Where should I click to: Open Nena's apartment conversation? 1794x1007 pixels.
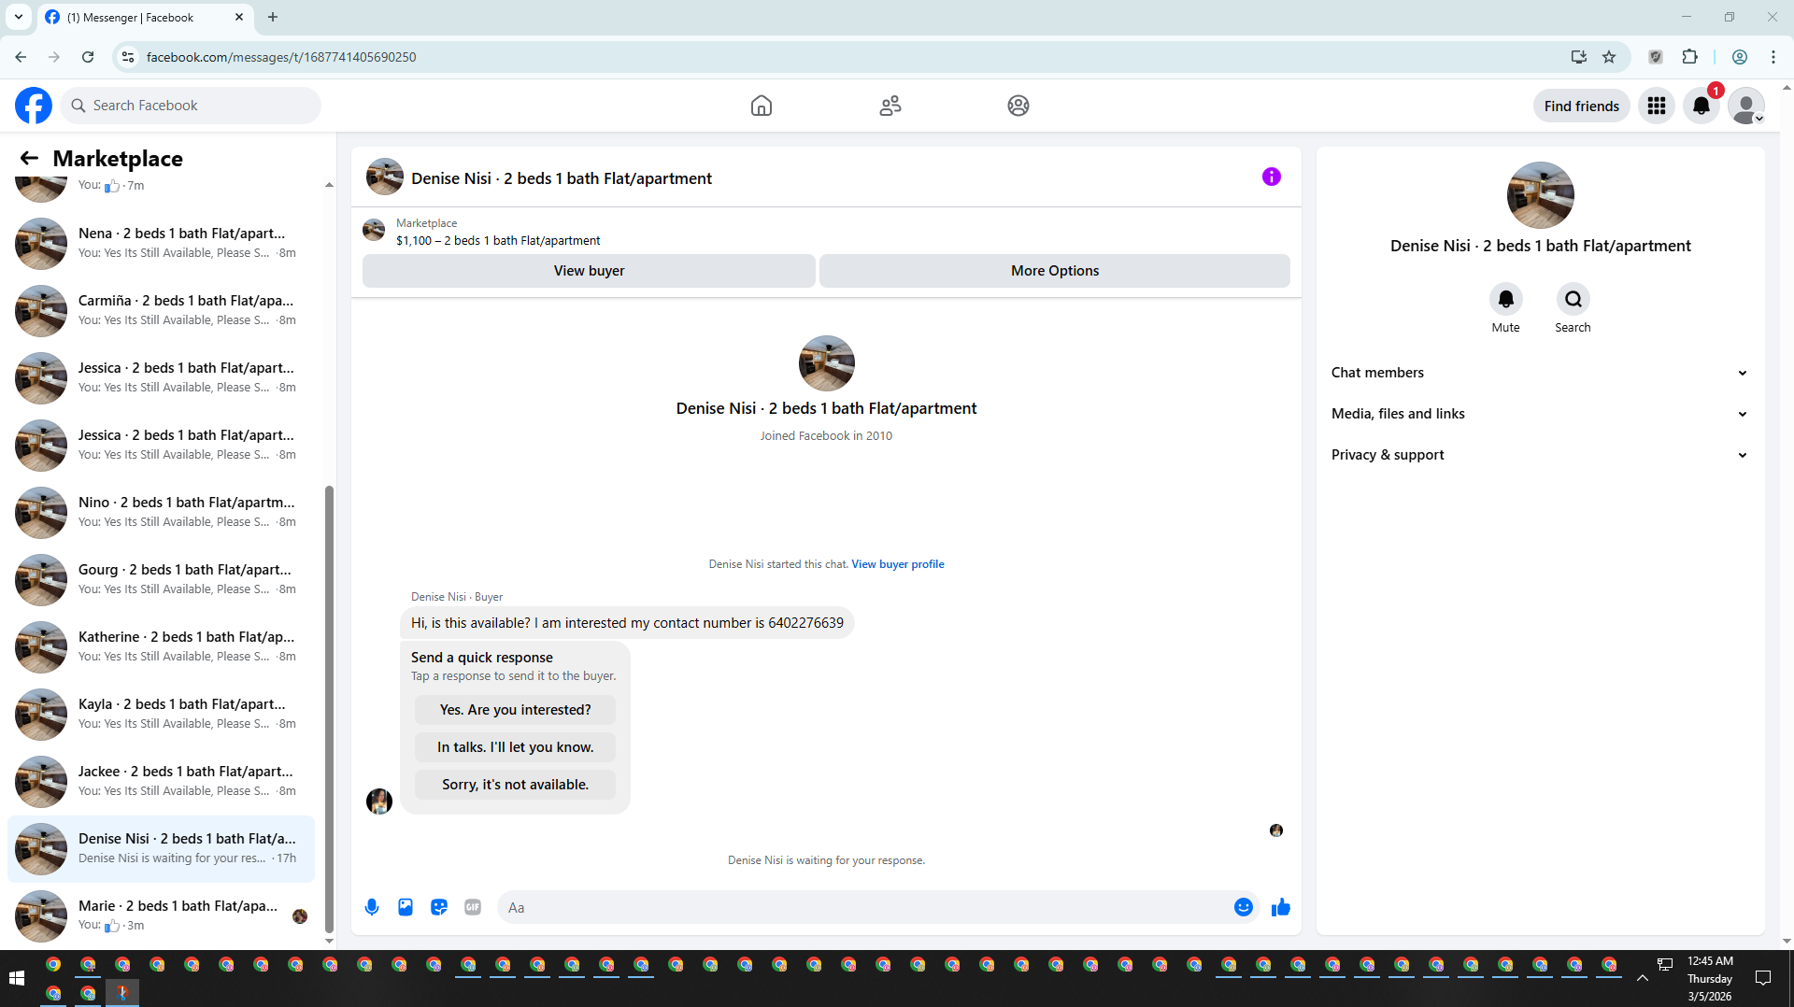pyautogui.click(x=161, y=243)
